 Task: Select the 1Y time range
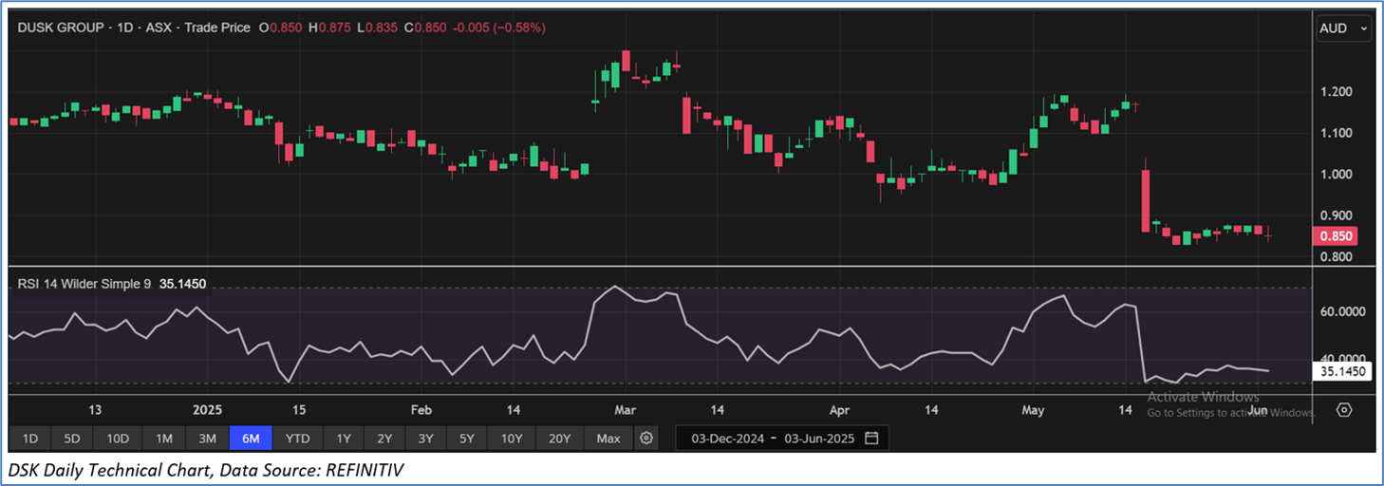coord(344,439)
